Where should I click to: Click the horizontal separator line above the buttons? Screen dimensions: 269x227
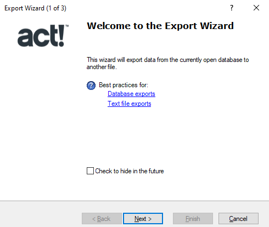134,201
